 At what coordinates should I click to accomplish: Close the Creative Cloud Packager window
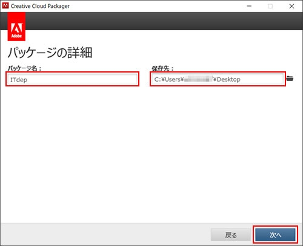(291, 6)
